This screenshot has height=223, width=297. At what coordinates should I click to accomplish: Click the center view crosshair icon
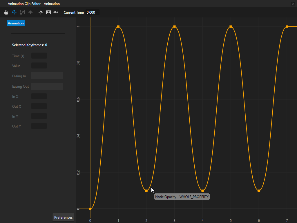click(41, 12)
